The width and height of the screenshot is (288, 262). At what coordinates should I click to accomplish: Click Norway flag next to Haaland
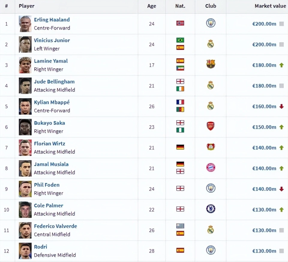click(x=180, y=23)
